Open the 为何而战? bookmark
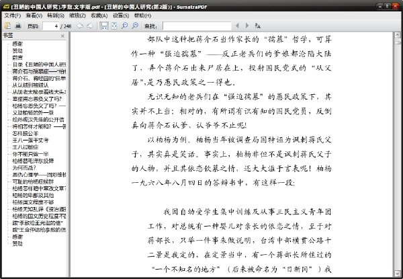This screenshot has width=403, height=279. click(x=24, y=168)
